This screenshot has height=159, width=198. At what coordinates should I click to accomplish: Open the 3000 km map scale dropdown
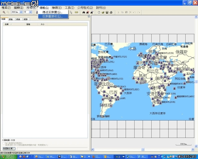(21, 12)
